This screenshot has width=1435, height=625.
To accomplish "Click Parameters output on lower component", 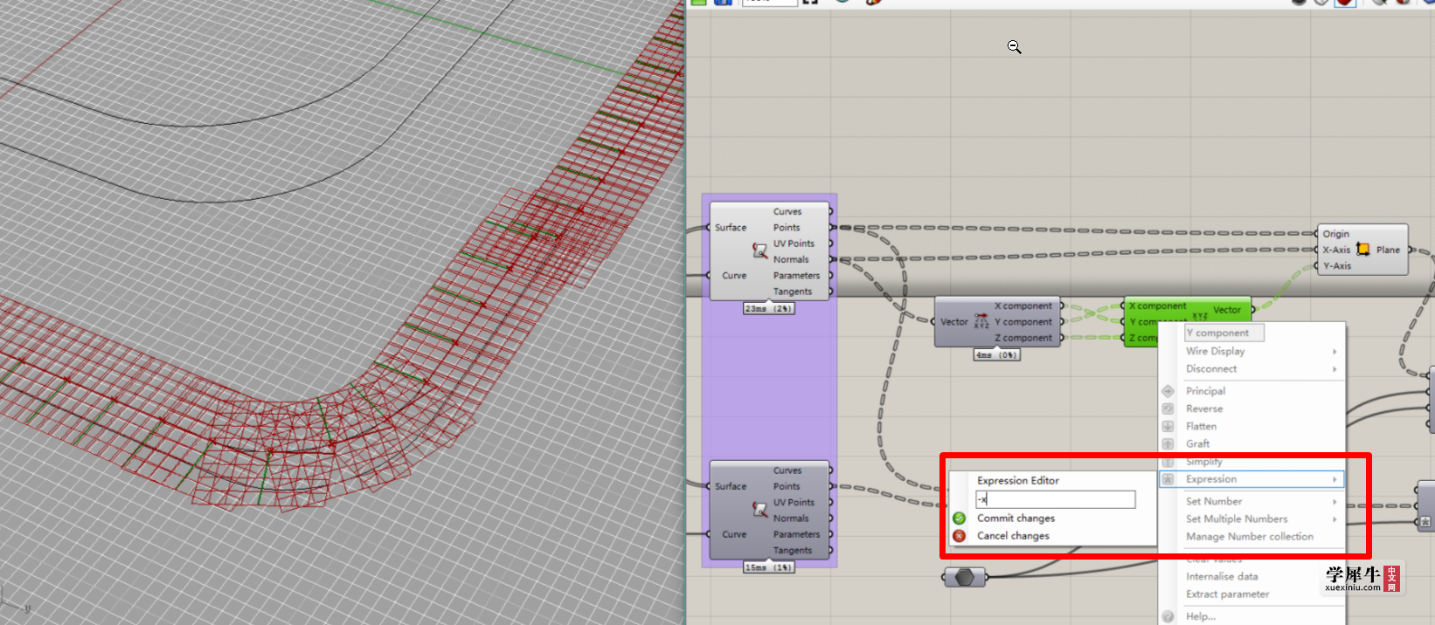I will point(796,534).
